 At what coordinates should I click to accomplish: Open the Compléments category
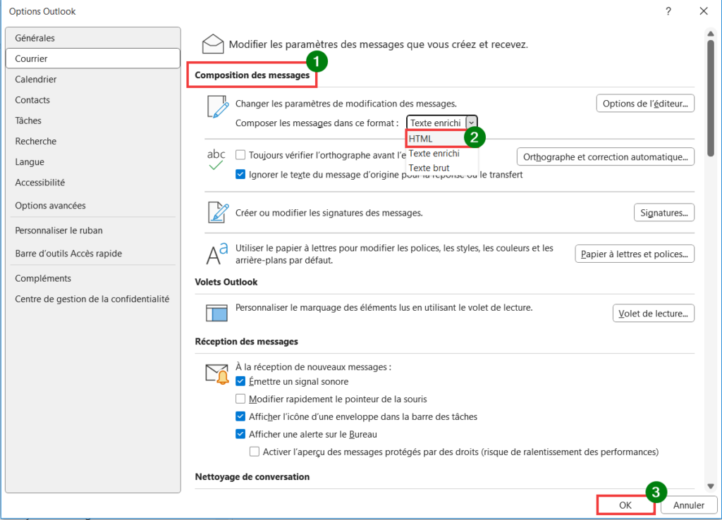93,278
